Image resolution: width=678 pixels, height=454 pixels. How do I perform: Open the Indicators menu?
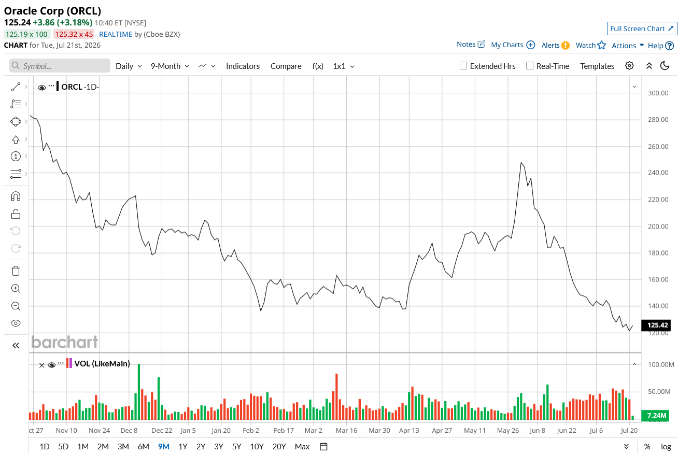243,66
